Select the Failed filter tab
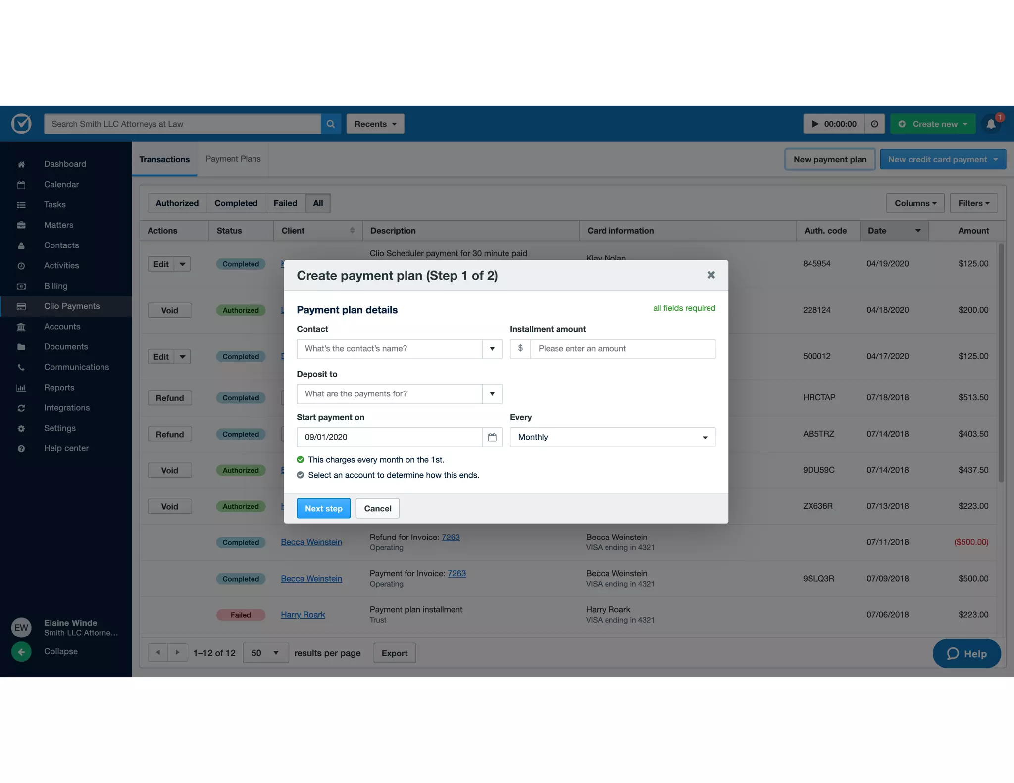The width and height of the screenshot is (1014, 783). (x=285, y=203)
